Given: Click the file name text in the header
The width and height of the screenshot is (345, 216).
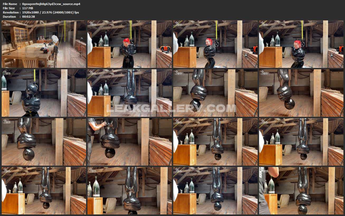Looking at the screenshot, I should pyautogui.click(x=51, y=4).
